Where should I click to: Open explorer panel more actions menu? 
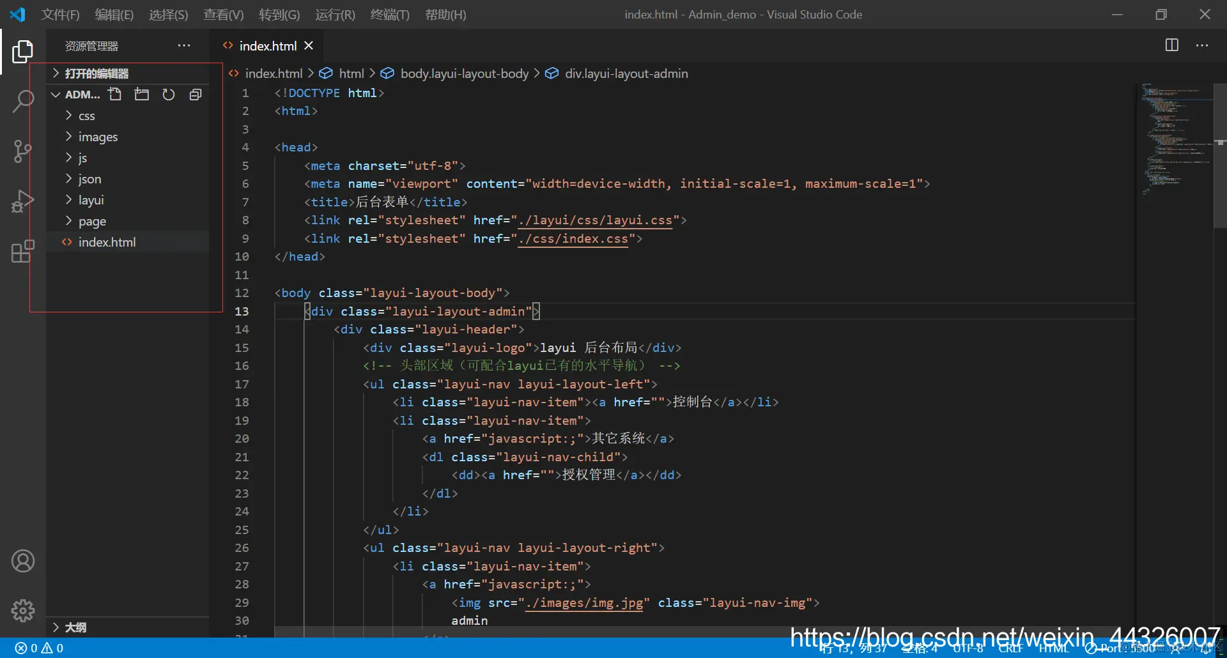(184, 45)
